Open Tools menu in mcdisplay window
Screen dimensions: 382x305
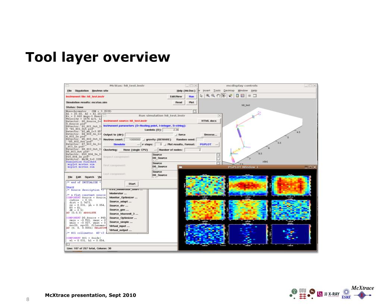(x=217, y=90)
